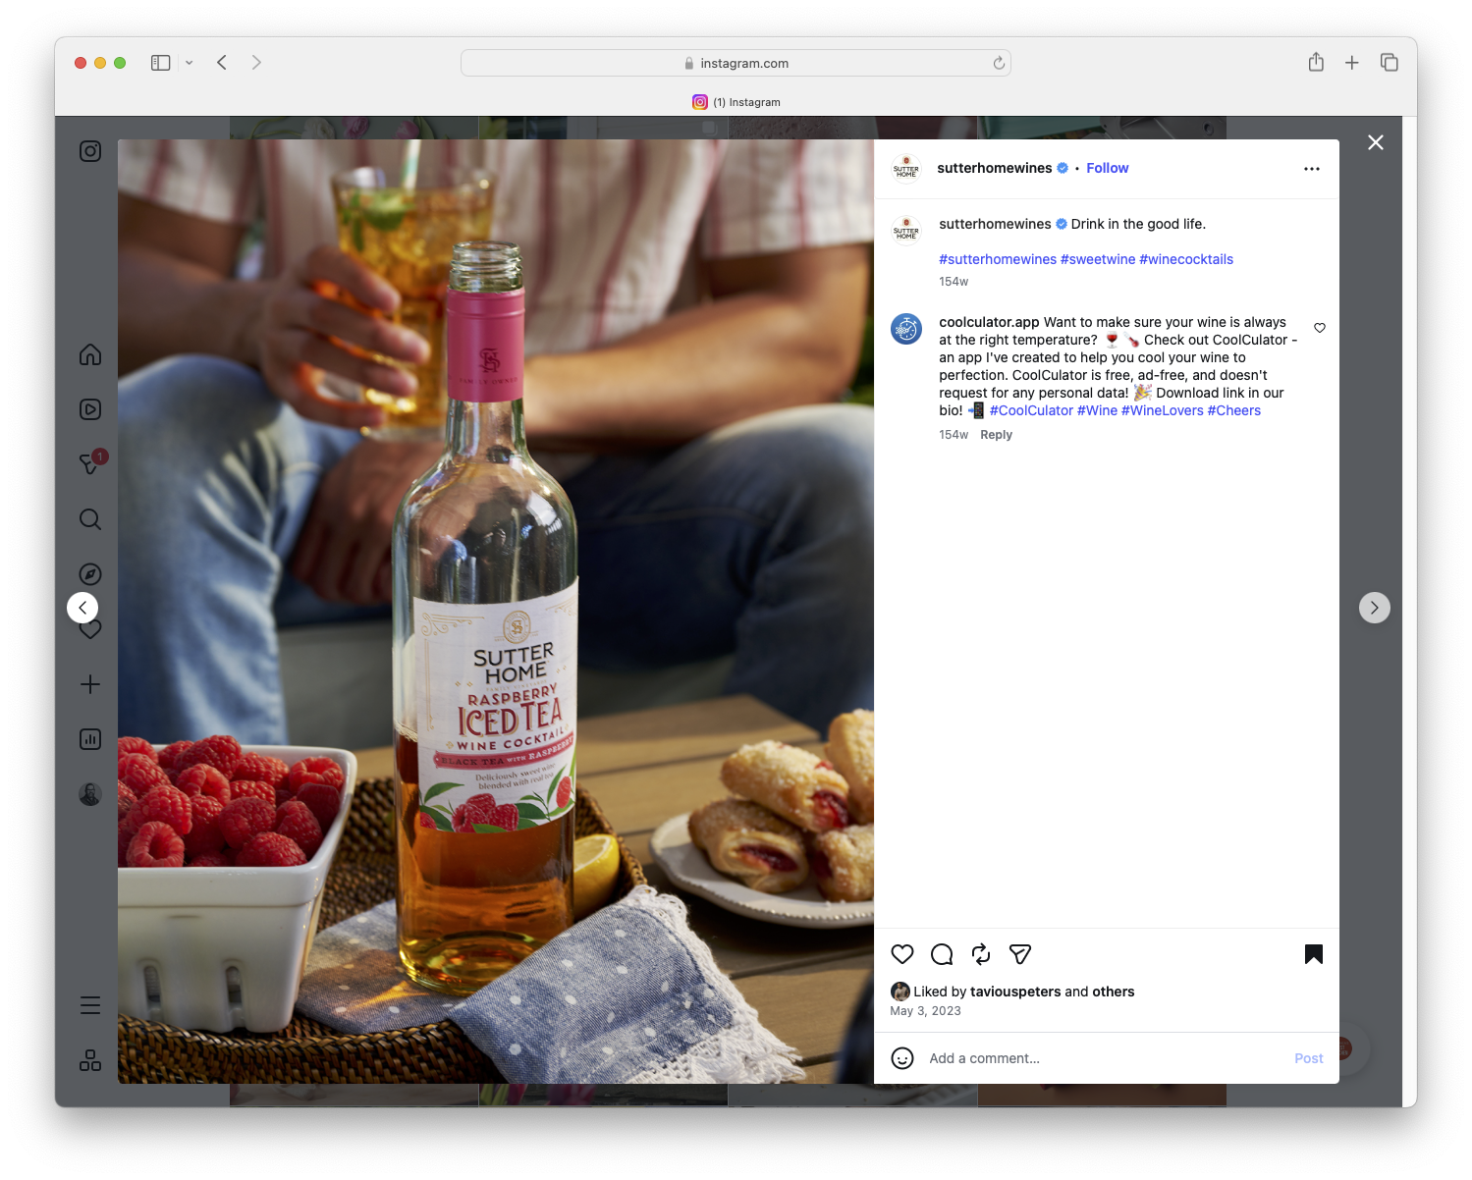
Task: Toggle saved bookmark on the post
Action: (1314, 954)
